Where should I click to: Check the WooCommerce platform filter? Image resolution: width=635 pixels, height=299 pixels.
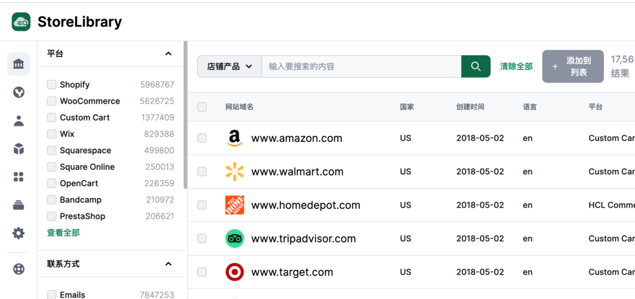51,101
